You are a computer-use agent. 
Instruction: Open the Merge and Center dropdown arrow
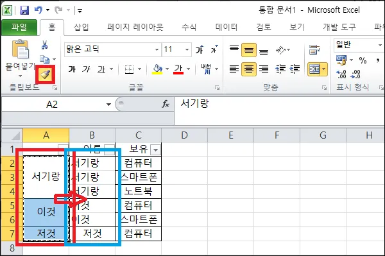(x=324, y=69)
